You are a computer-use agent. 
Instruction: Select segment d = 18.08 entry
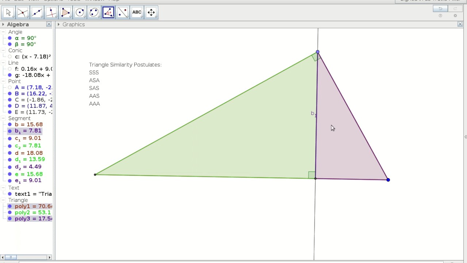(x=28, y=153)
